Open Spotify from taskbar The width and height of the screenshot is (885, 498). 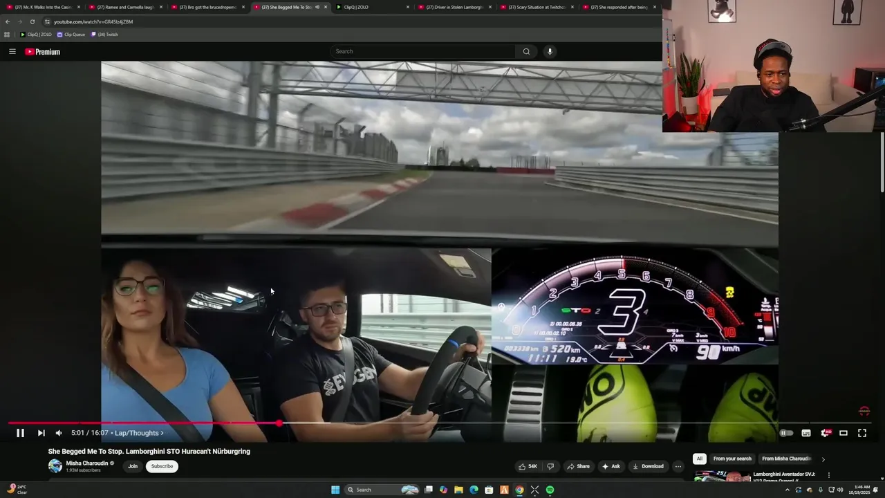pyautogui.click(x=550, y=490)
